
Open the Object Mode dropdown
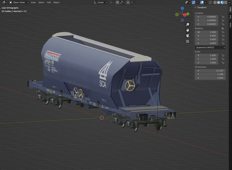[x=19, y=2]
